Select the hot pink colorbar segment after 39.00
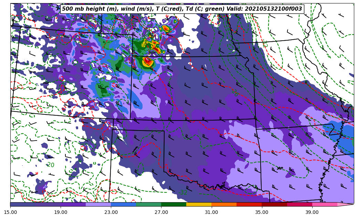Image resolution: width=357 pixels, height=218 pixels. tap(325, 204)
